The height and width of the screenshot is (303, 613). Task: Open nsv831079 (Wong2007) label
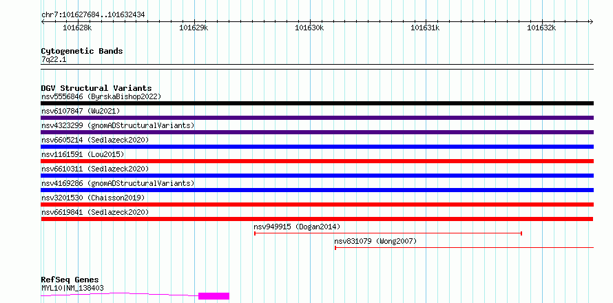[x=375, y=241]
